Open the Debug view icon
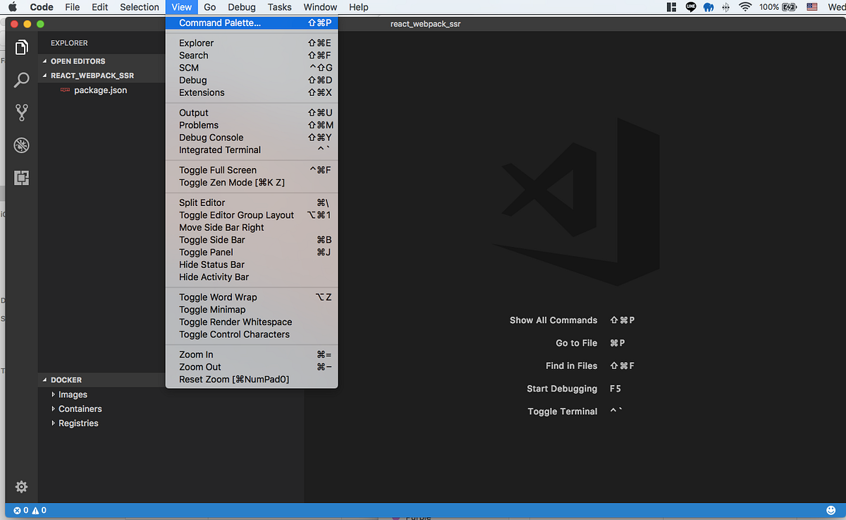Screen dimensions: 846x520 20,145
